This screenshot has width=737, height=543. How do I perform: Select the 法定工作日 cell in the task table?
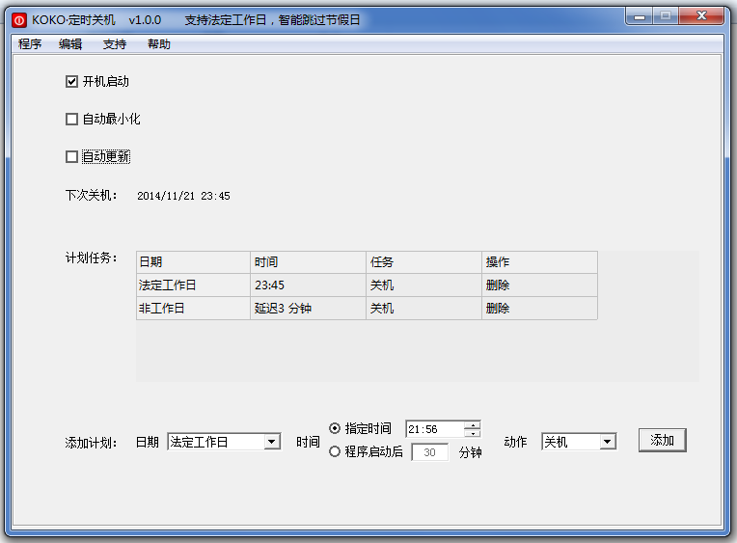coord(193,285)
